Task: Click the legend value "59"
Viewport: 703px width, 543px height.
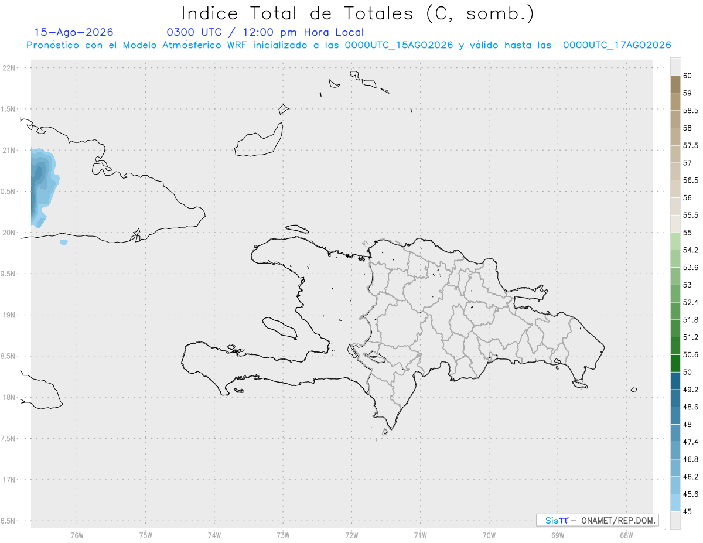Action: tap(688, 93)
